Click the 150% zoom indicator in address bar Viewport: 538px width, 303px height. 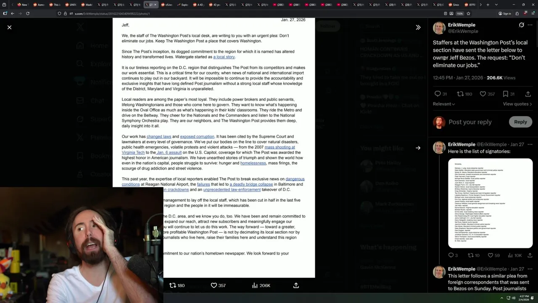click(x=460, y=13)
